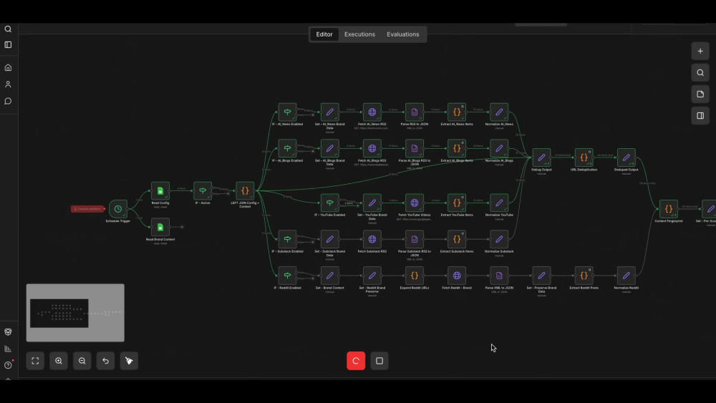Select the Content Fingerprint node
Viewport: 716px width, 403px height.
[669, 209]
